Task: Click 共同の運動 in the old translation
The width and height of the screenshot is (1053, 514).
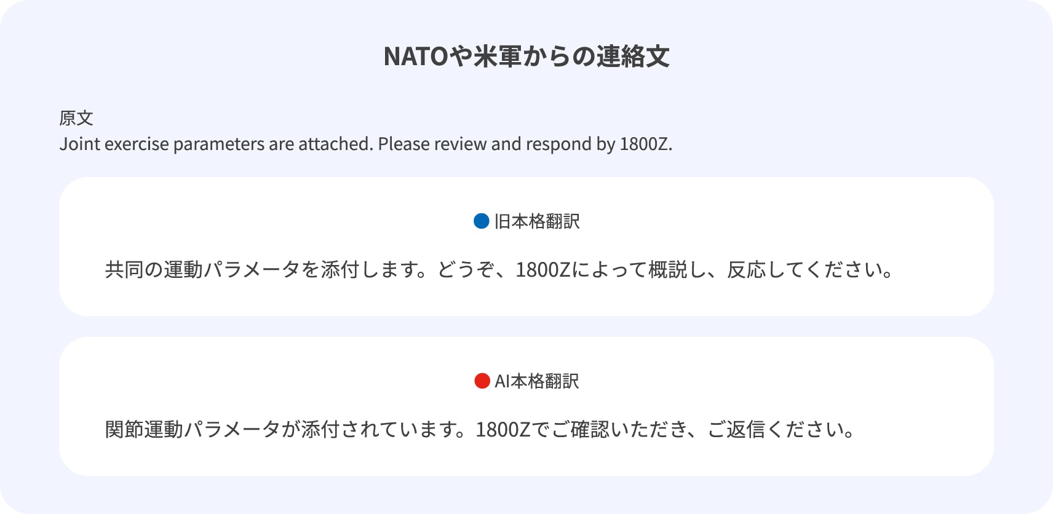Action: [x=154, y=269]
